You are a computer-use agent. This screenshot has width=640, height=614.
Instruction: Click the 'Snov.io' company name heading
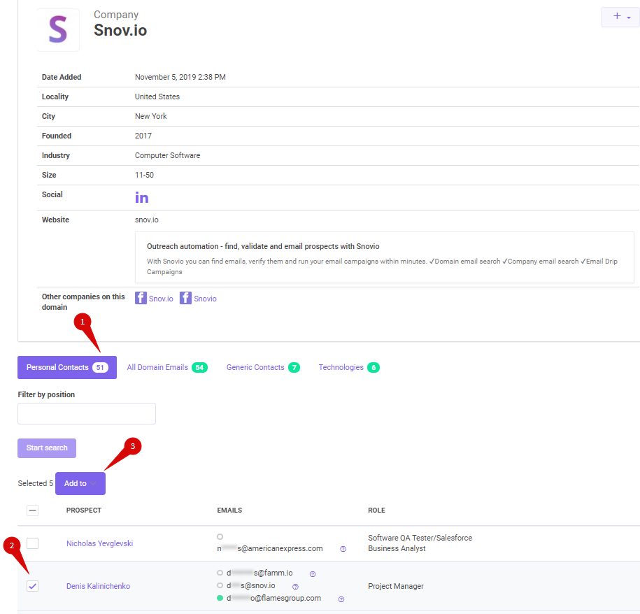click(120, 30)
